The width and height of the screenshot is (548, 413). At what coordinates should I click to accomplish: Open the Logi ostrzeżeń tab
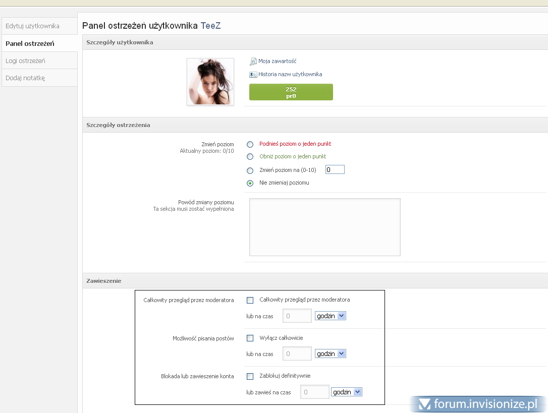26,61
